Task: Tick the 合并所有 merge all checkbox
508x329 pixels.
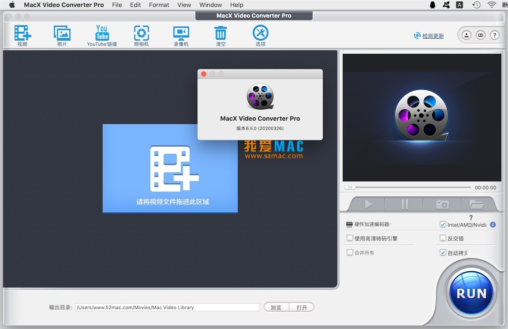Action: click(350, 252)
